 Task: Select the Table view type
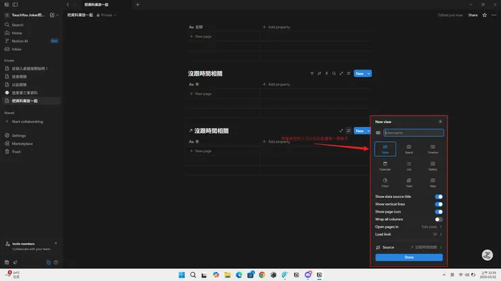(x=385, y=149)
